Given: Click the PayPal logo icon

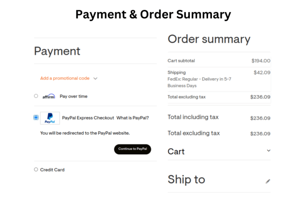Looking at the screenshot, I should pos(50,118).
